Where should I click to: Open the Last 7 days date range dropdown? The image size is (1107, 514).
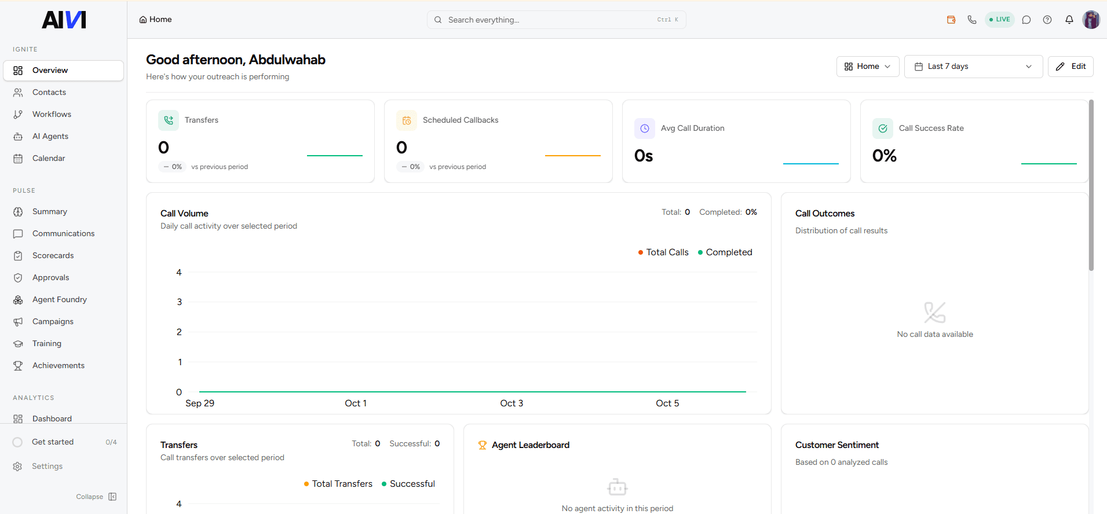(x=973, y=67)
